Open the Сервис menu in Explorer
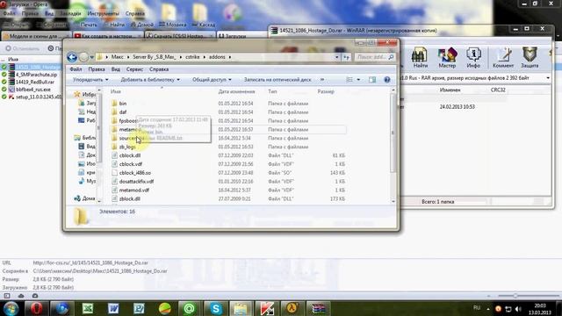Screen dimensions: 562x316 [x=134, y=69]
